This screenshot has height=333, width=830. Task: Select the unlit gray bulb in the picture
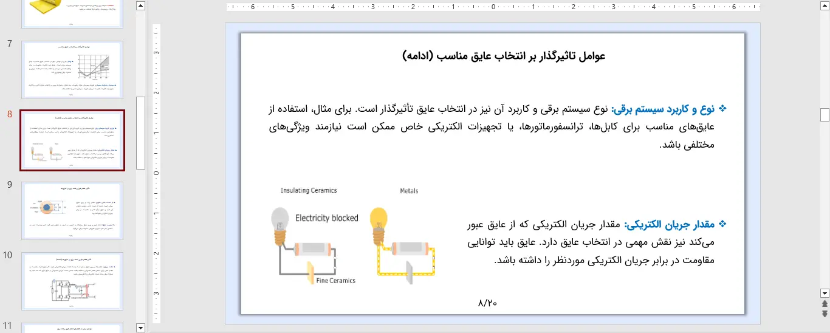280,225
